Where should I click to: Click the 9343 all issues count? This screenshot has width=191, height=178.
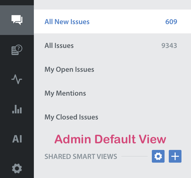coord(169,46)
